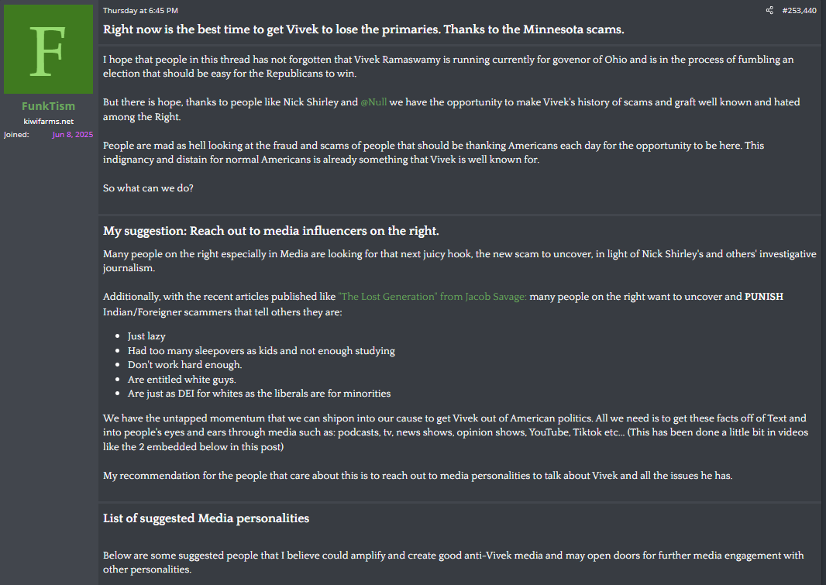Click the Thursday at 6:45 PM timestamp
Viewport: 826px width, 585px height.
pos(140,11)
